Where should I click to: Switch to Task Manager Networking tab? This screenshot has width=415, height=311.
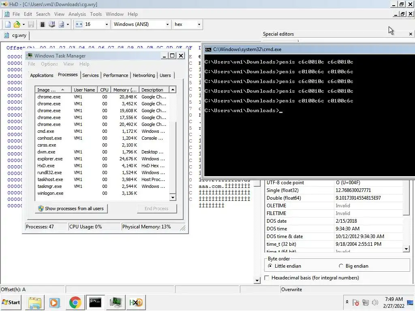click(x=144, y=75)
